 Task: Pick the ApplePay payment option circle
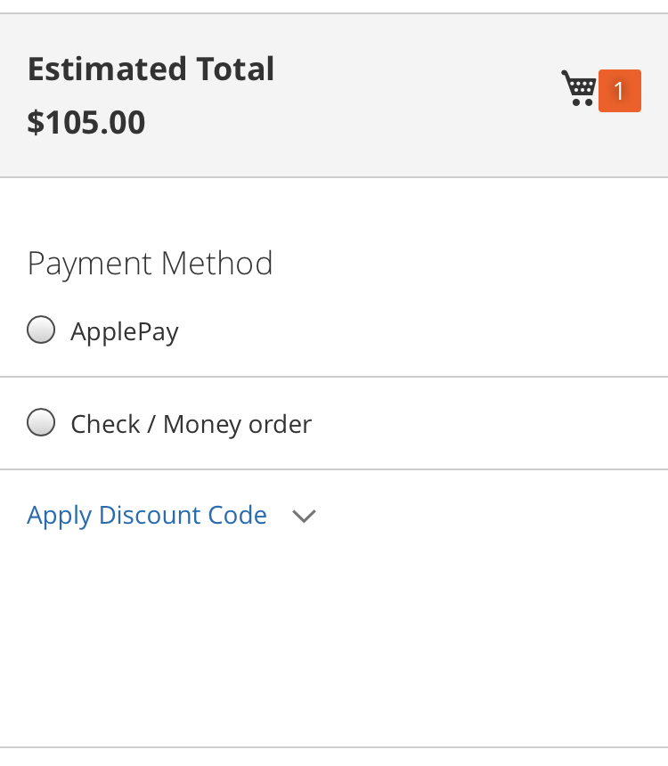pos(41,330)
